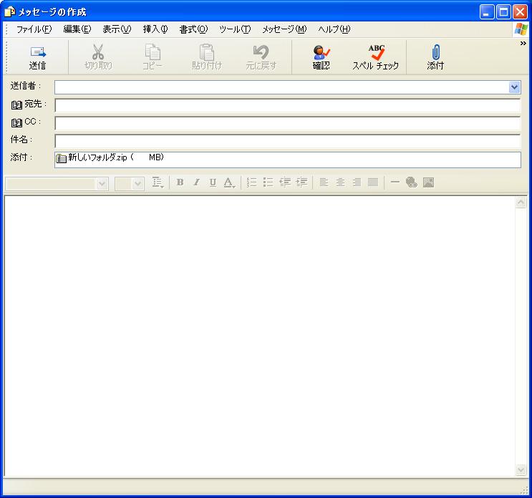Click the CC input field

pos(287,123)
